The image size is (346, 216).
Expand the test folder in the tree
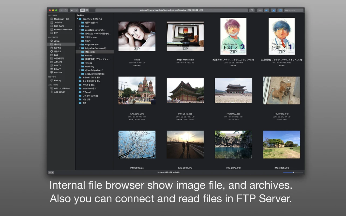click(x=80, y=26)
